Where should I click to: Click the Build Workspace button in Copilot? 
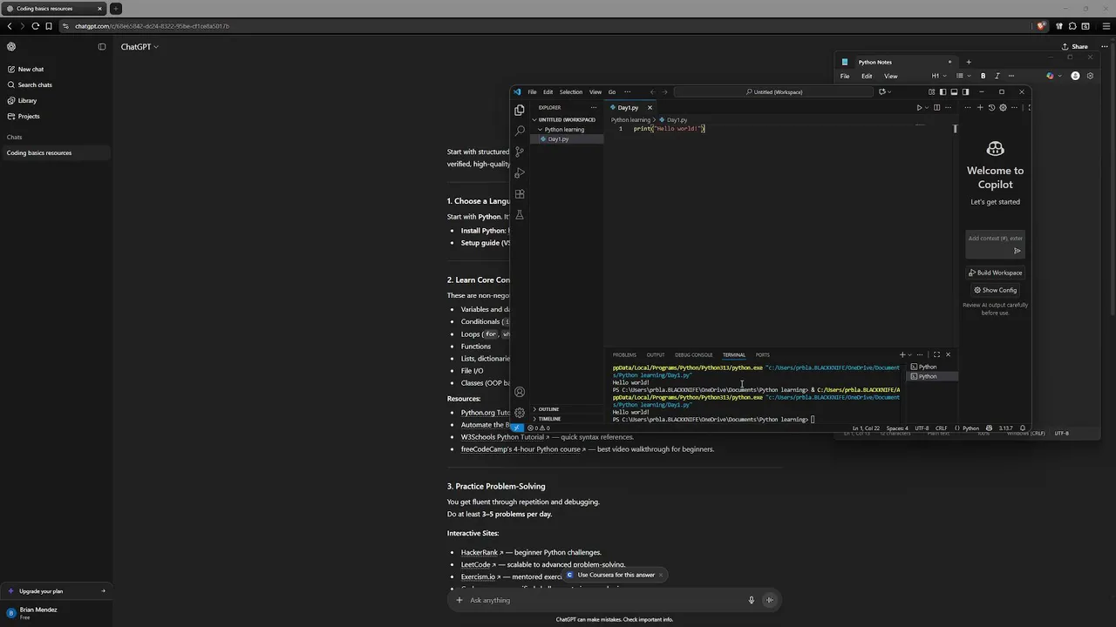pyautogui.click(x=995, y=273)
